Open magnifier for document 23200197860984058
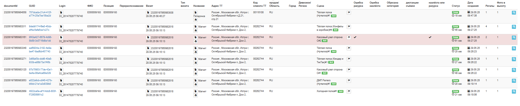This screenshot has height=106, width=520. tap(514, 13)
